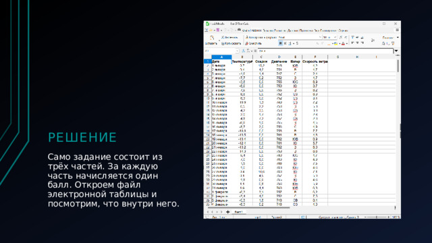Click the cell name box A1
The image size is (432, 243).
pos(221,51)
